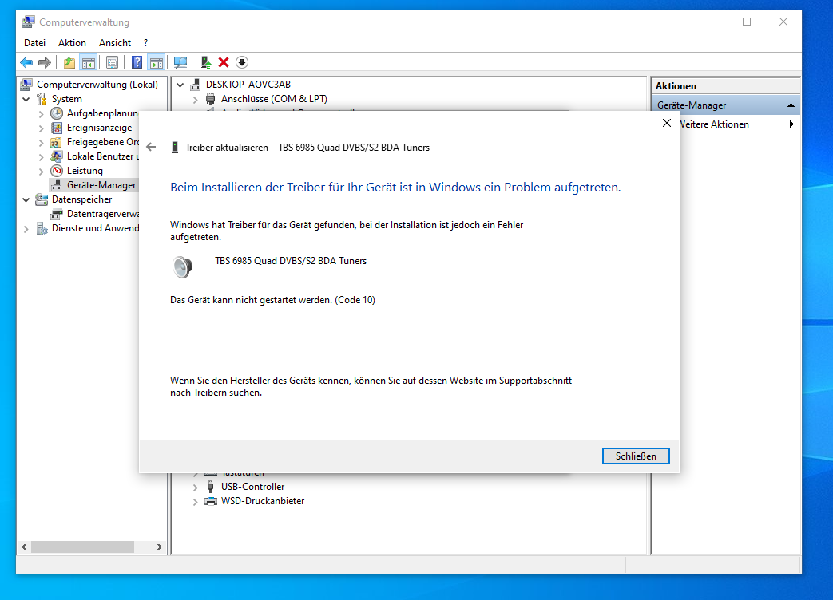Click the Disable device down-arrow icon
The width and height of the screenshot is (833, 600).
(x=242, y=62)
